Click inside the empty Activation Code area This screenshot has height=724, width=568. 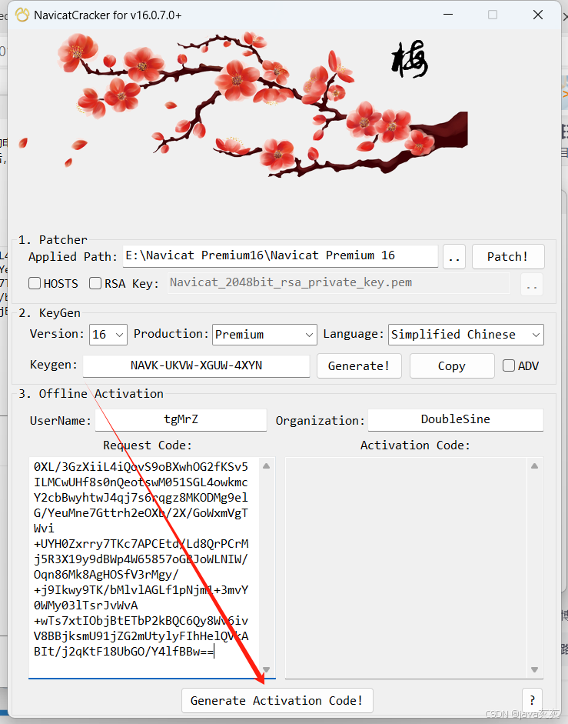click(406, 568)
